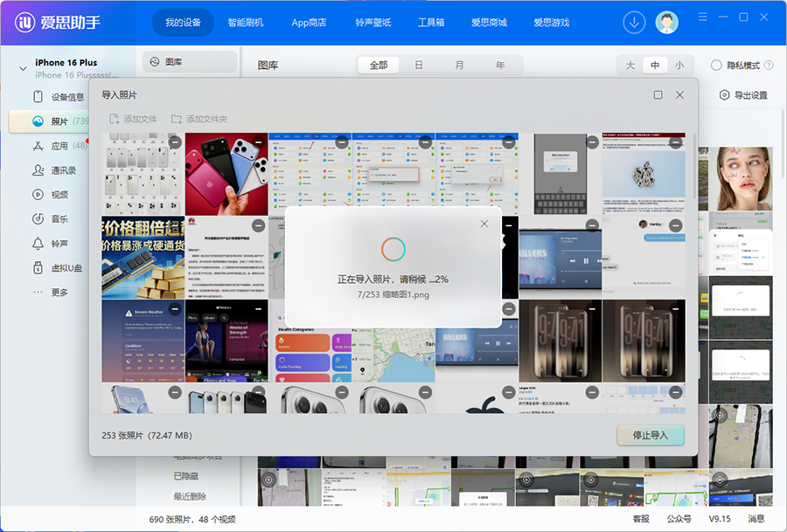Show photos grouped by 年
787x532 pixels.
point(500,66)
